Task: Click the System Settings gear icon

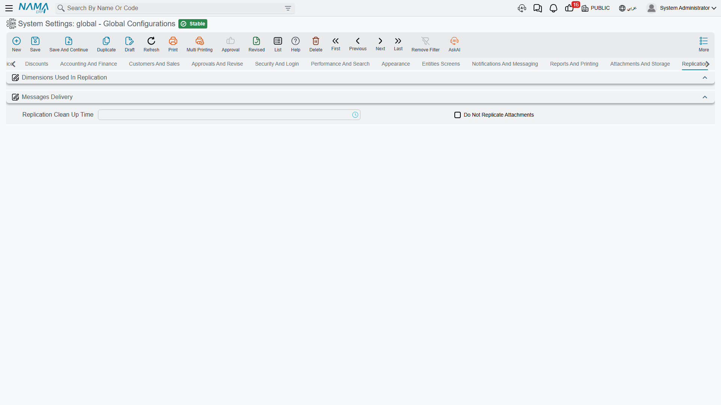Action: pyautogui.click(x=11, y=24)
